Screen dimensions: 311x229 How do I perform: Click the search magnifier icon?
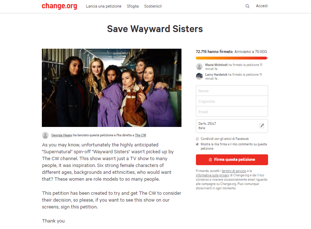[248, 6]
